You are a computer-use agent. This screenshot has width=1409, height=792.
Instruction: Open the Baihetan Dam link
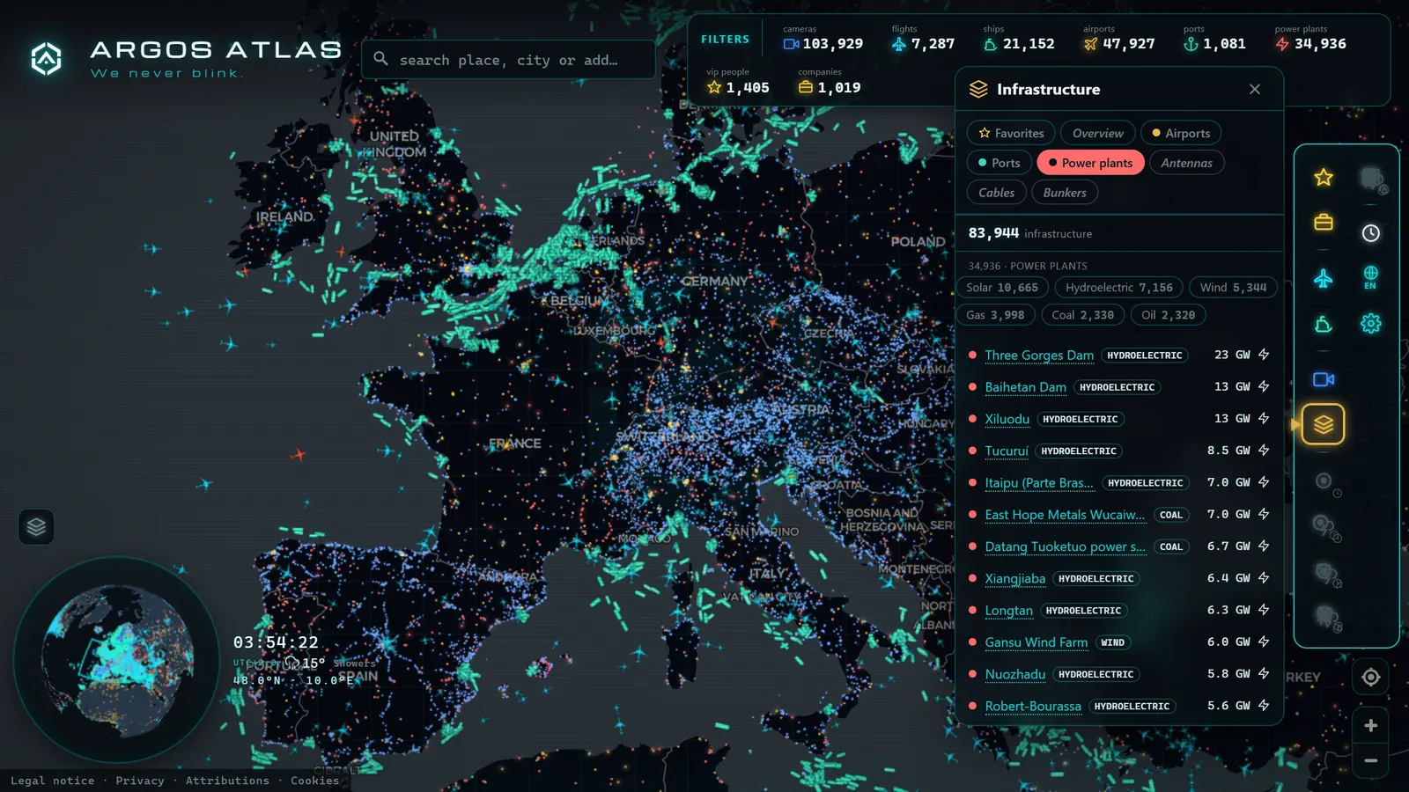point(1025,387)
